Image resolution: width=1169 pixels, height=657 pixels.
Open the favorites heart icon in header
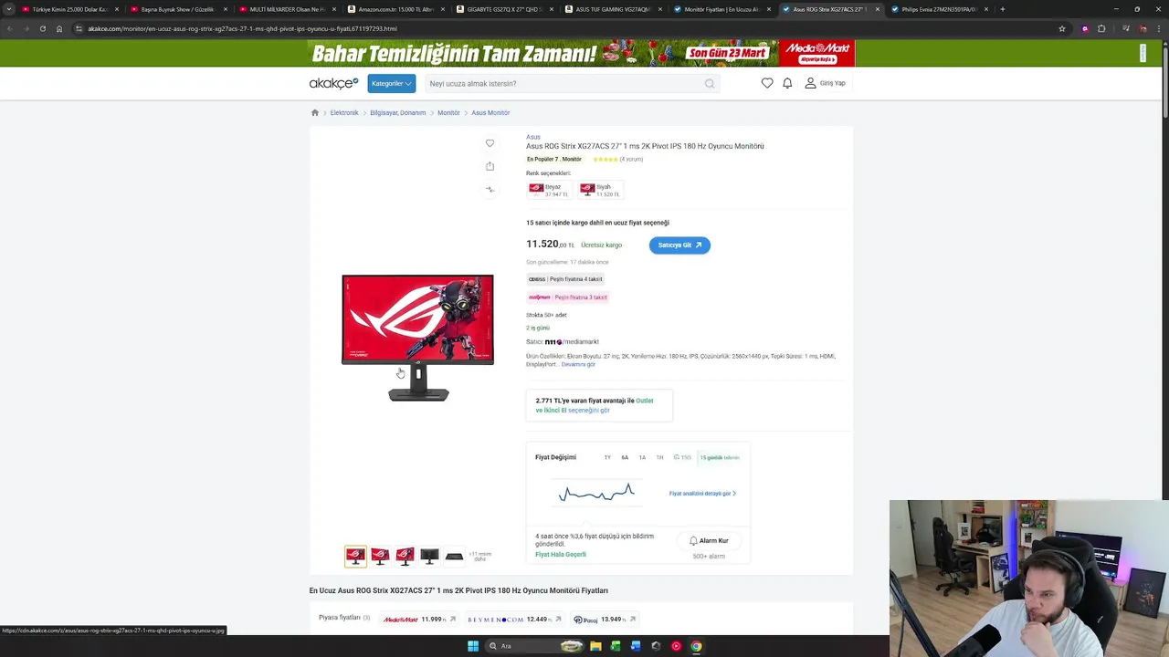767,83
